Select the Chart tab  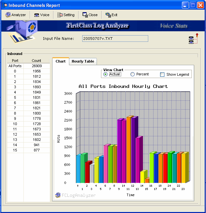[x=60, y=61]
